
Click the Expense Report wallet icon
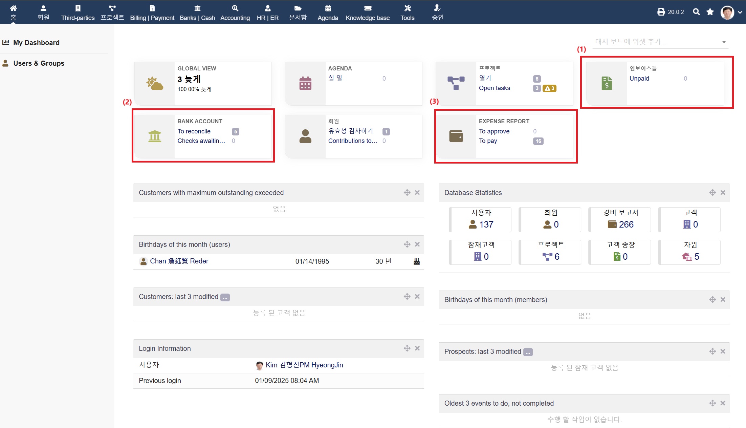tap(456, 136)
